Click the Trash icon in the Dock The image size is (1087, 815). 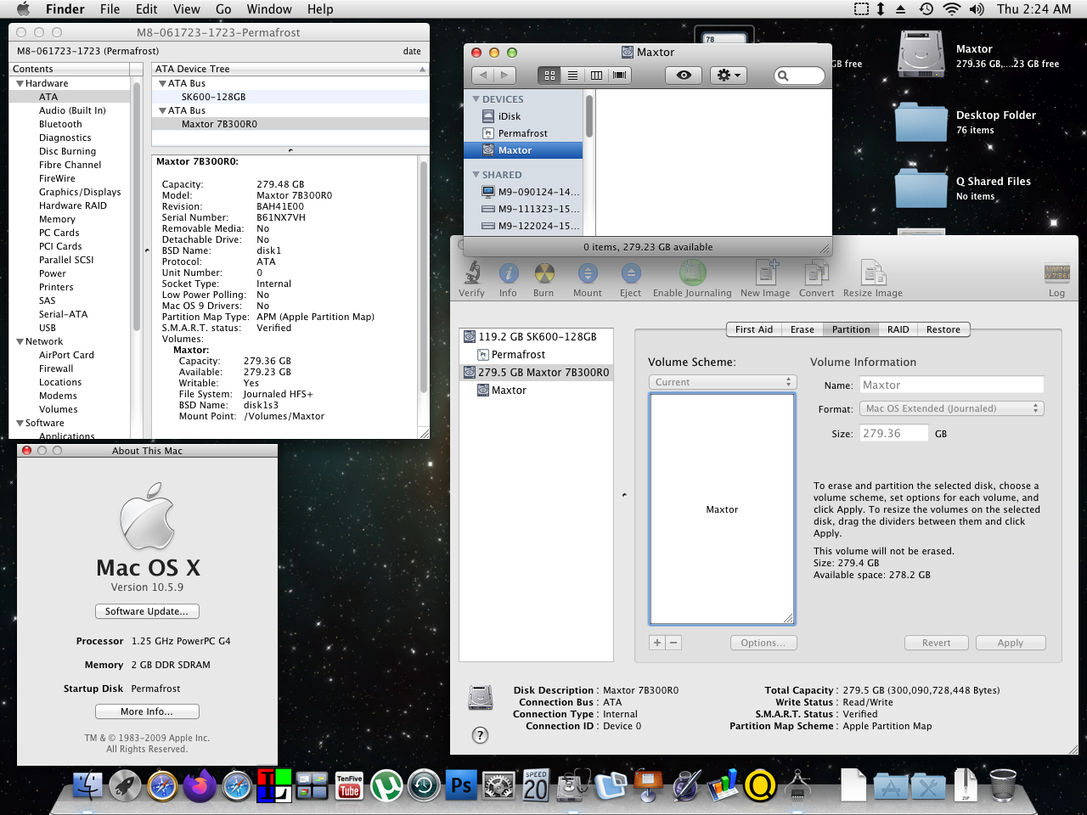coord(1003,785)
